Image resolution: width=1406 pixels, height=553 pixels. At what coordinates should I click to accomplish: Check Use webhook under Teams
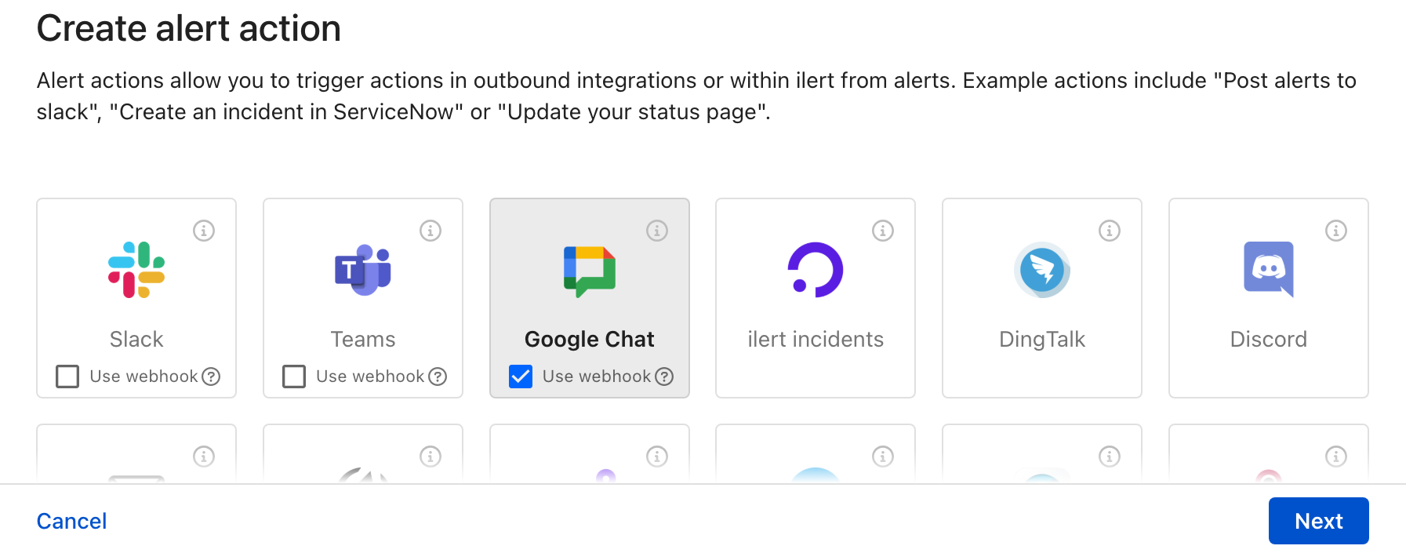coord(294,377)
